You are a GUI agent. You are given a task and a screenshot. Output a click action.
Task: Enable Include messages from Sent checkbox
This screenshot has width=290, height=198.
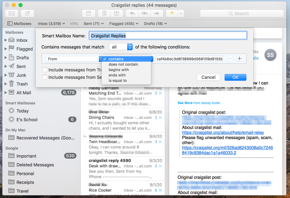click(44, 77)
